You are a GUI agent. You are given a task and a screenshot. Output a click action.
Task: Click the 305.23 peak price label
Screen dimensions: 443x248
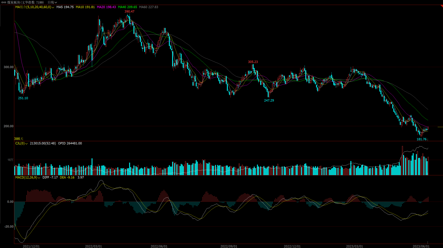coord(253,62)
